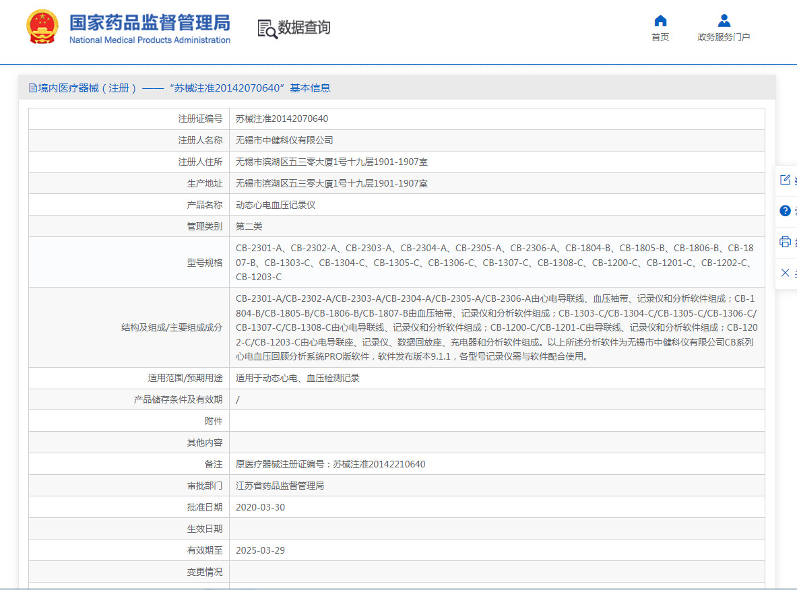Click the 注册人名称 label

pyautogui.click(x=200, y=140)
